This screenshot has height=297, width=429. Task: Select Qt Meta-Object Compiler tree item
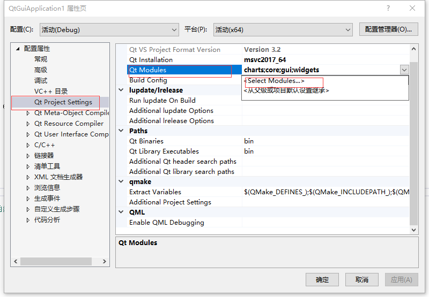point(71,113)
